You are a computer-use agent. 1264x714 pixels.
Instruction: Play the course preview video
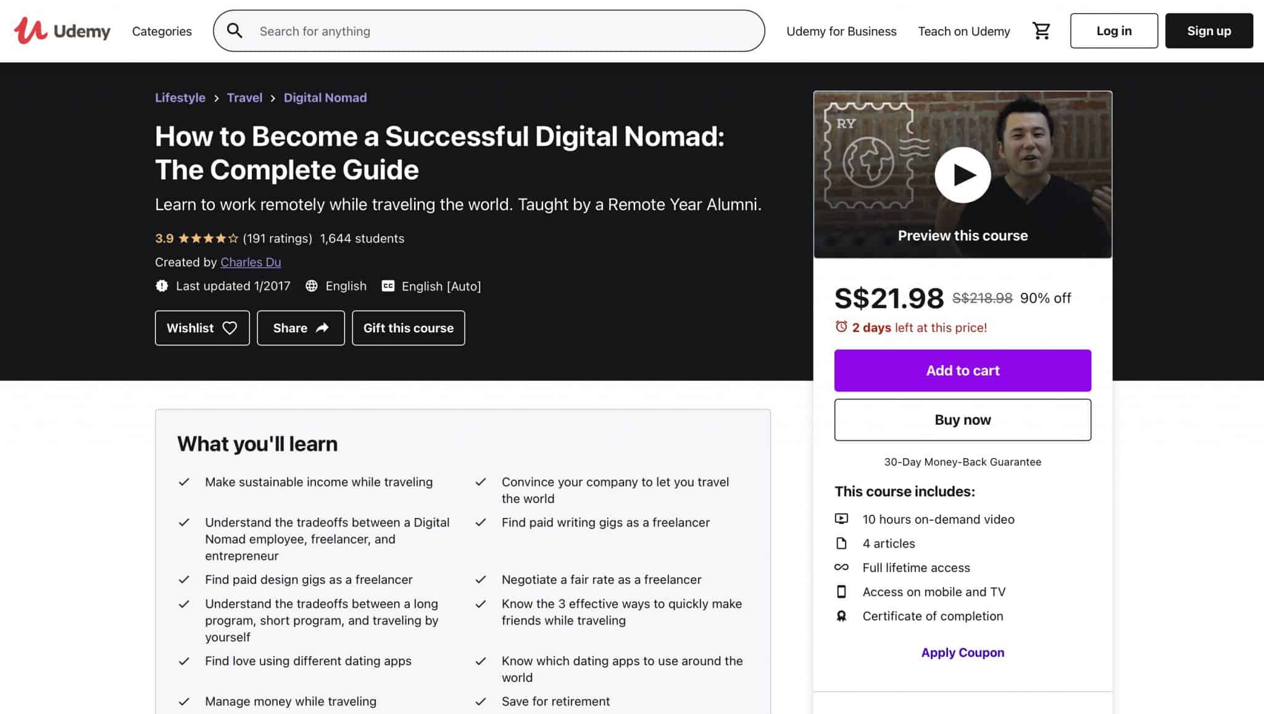point(962,175)
